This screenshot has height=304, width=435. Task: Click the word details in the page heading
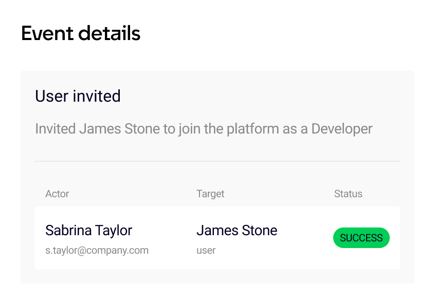pyautogui.click(x=110, y=33)
